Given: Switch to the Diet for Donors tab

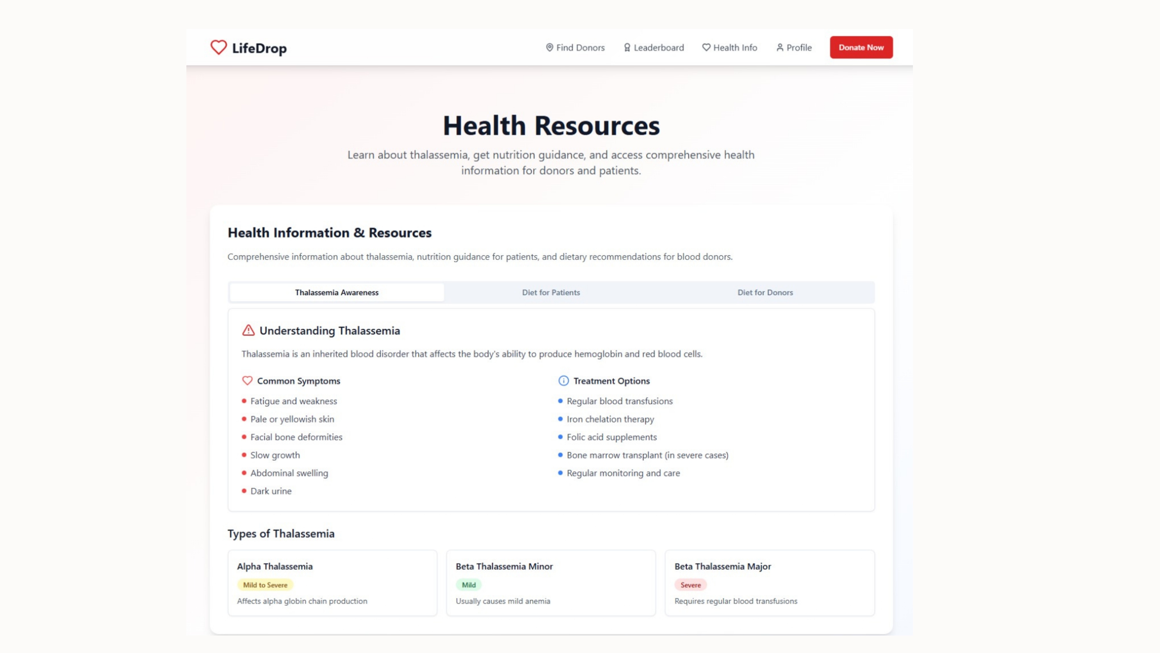Looking at the screenshot, I should click(765, 292).
